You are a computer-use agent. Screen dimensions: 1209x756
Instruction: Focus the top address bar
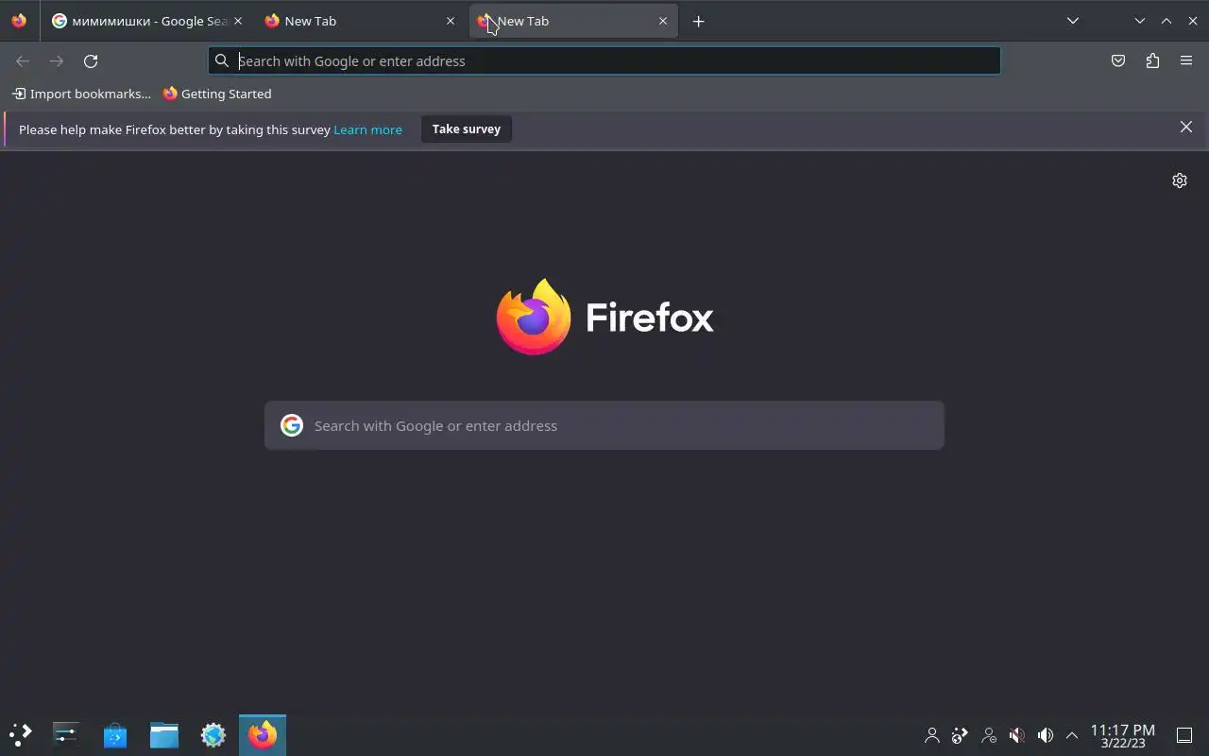click(604, 60)
